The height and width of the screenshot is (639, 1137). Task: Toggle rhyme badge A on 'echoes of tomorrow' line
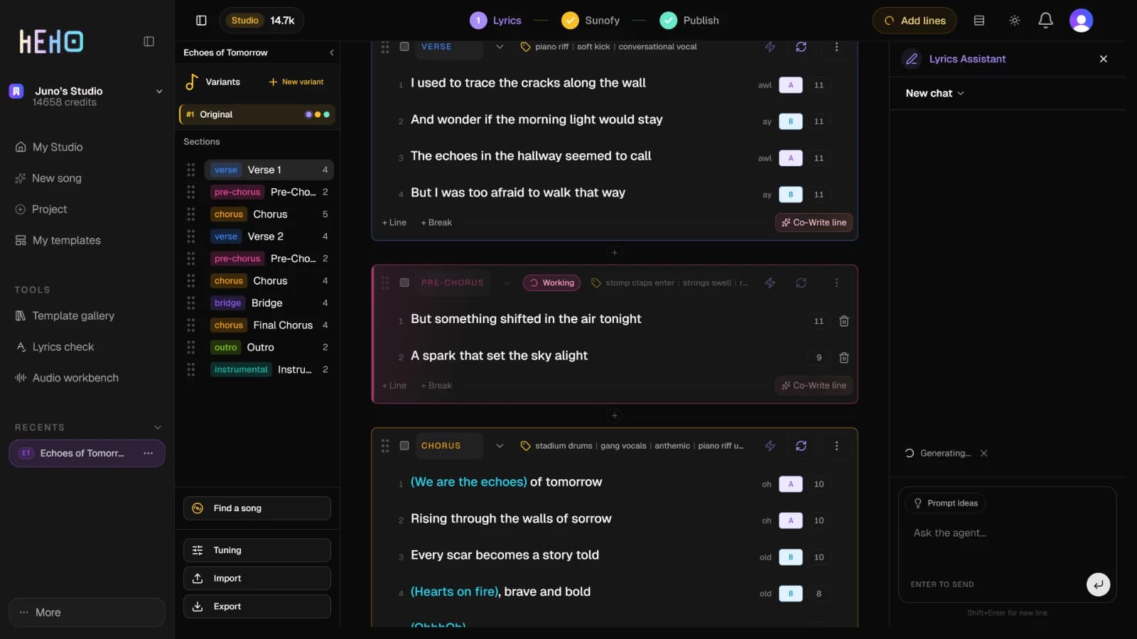coord(790,484)
